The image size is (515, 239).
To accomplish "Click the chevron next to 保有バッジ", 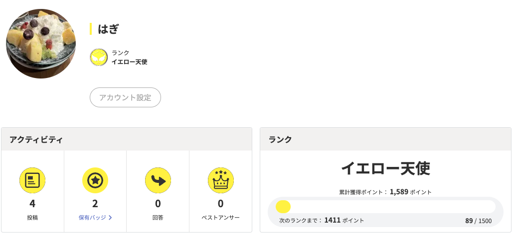I will click(x=110, y=218).
